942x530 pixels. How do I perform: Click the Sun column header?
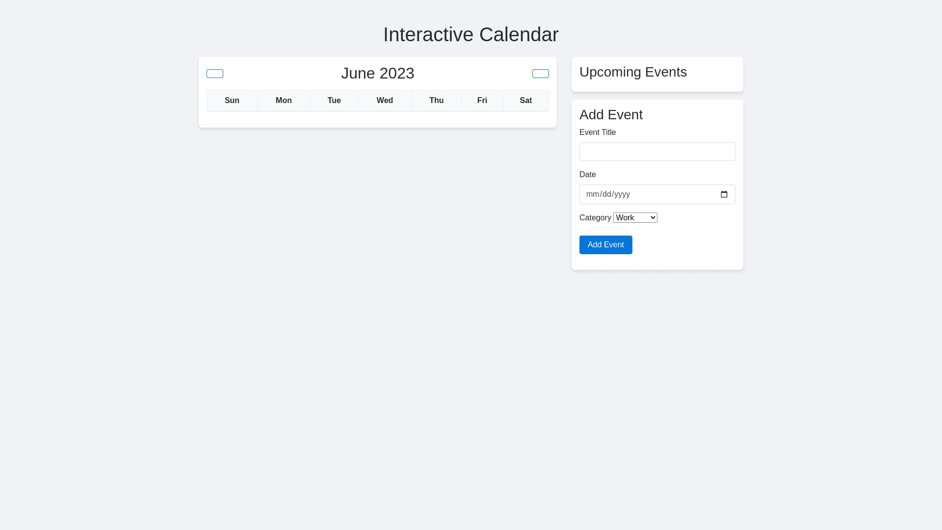coord(232,101)
